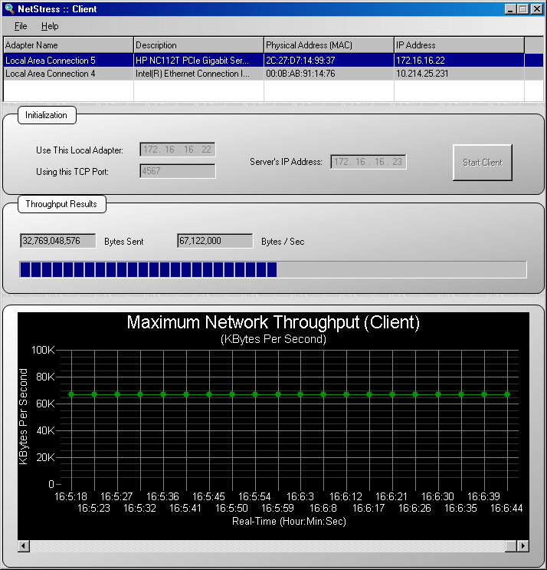The height and width of the screenshot is (570, 547).
Task: Click the Start Client button
Action: tap(483, 163)
